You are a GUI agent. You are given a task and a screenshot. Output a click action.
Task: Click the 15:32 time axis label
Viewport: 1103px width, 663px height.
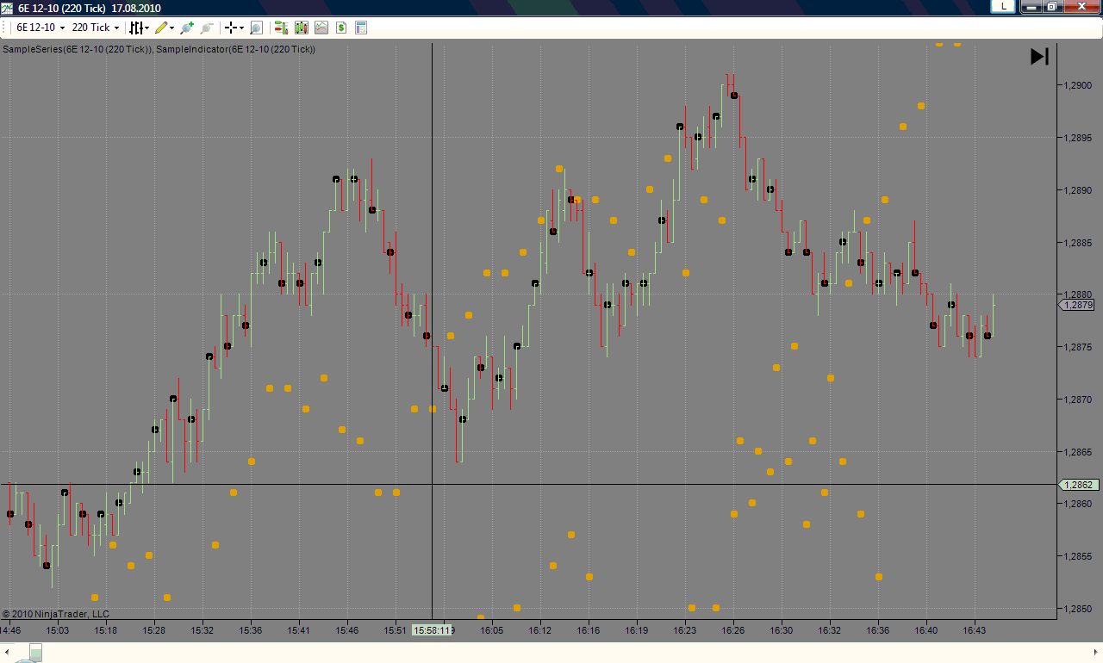pos(203,630)
